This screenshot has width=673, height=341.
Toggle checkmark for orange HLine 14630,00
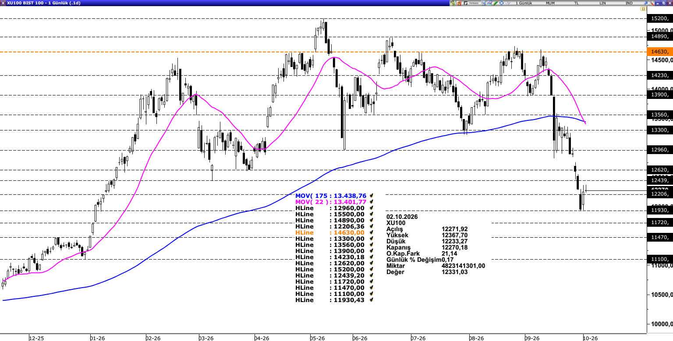tap(372, 232)
